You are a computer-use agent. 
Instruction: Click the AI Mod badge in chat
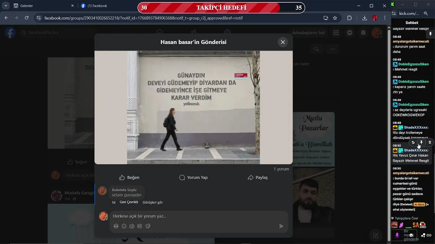coord(419,204)
